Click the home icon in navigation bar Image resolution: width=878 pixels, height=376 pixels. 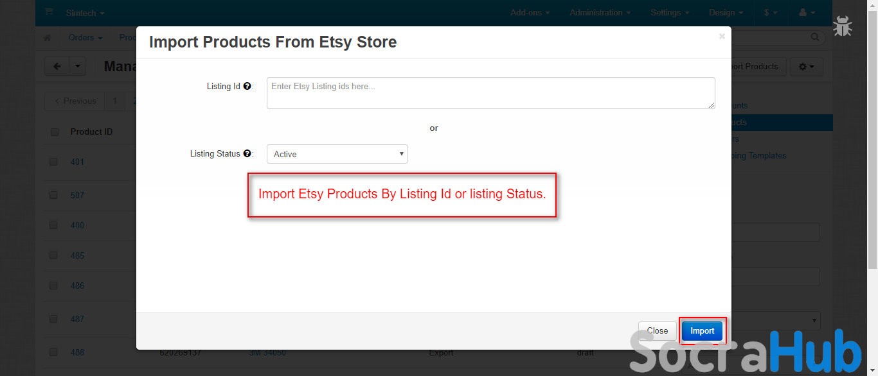(47, 38)
